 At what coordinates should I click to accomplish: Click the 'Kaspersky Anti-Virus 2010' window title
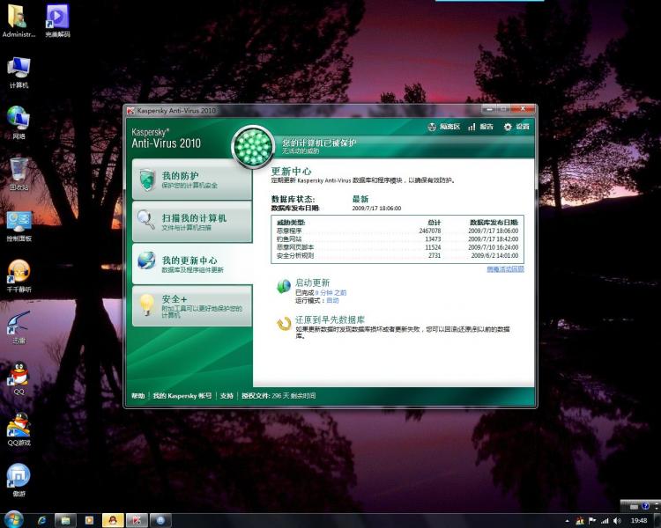pos(176,110)
